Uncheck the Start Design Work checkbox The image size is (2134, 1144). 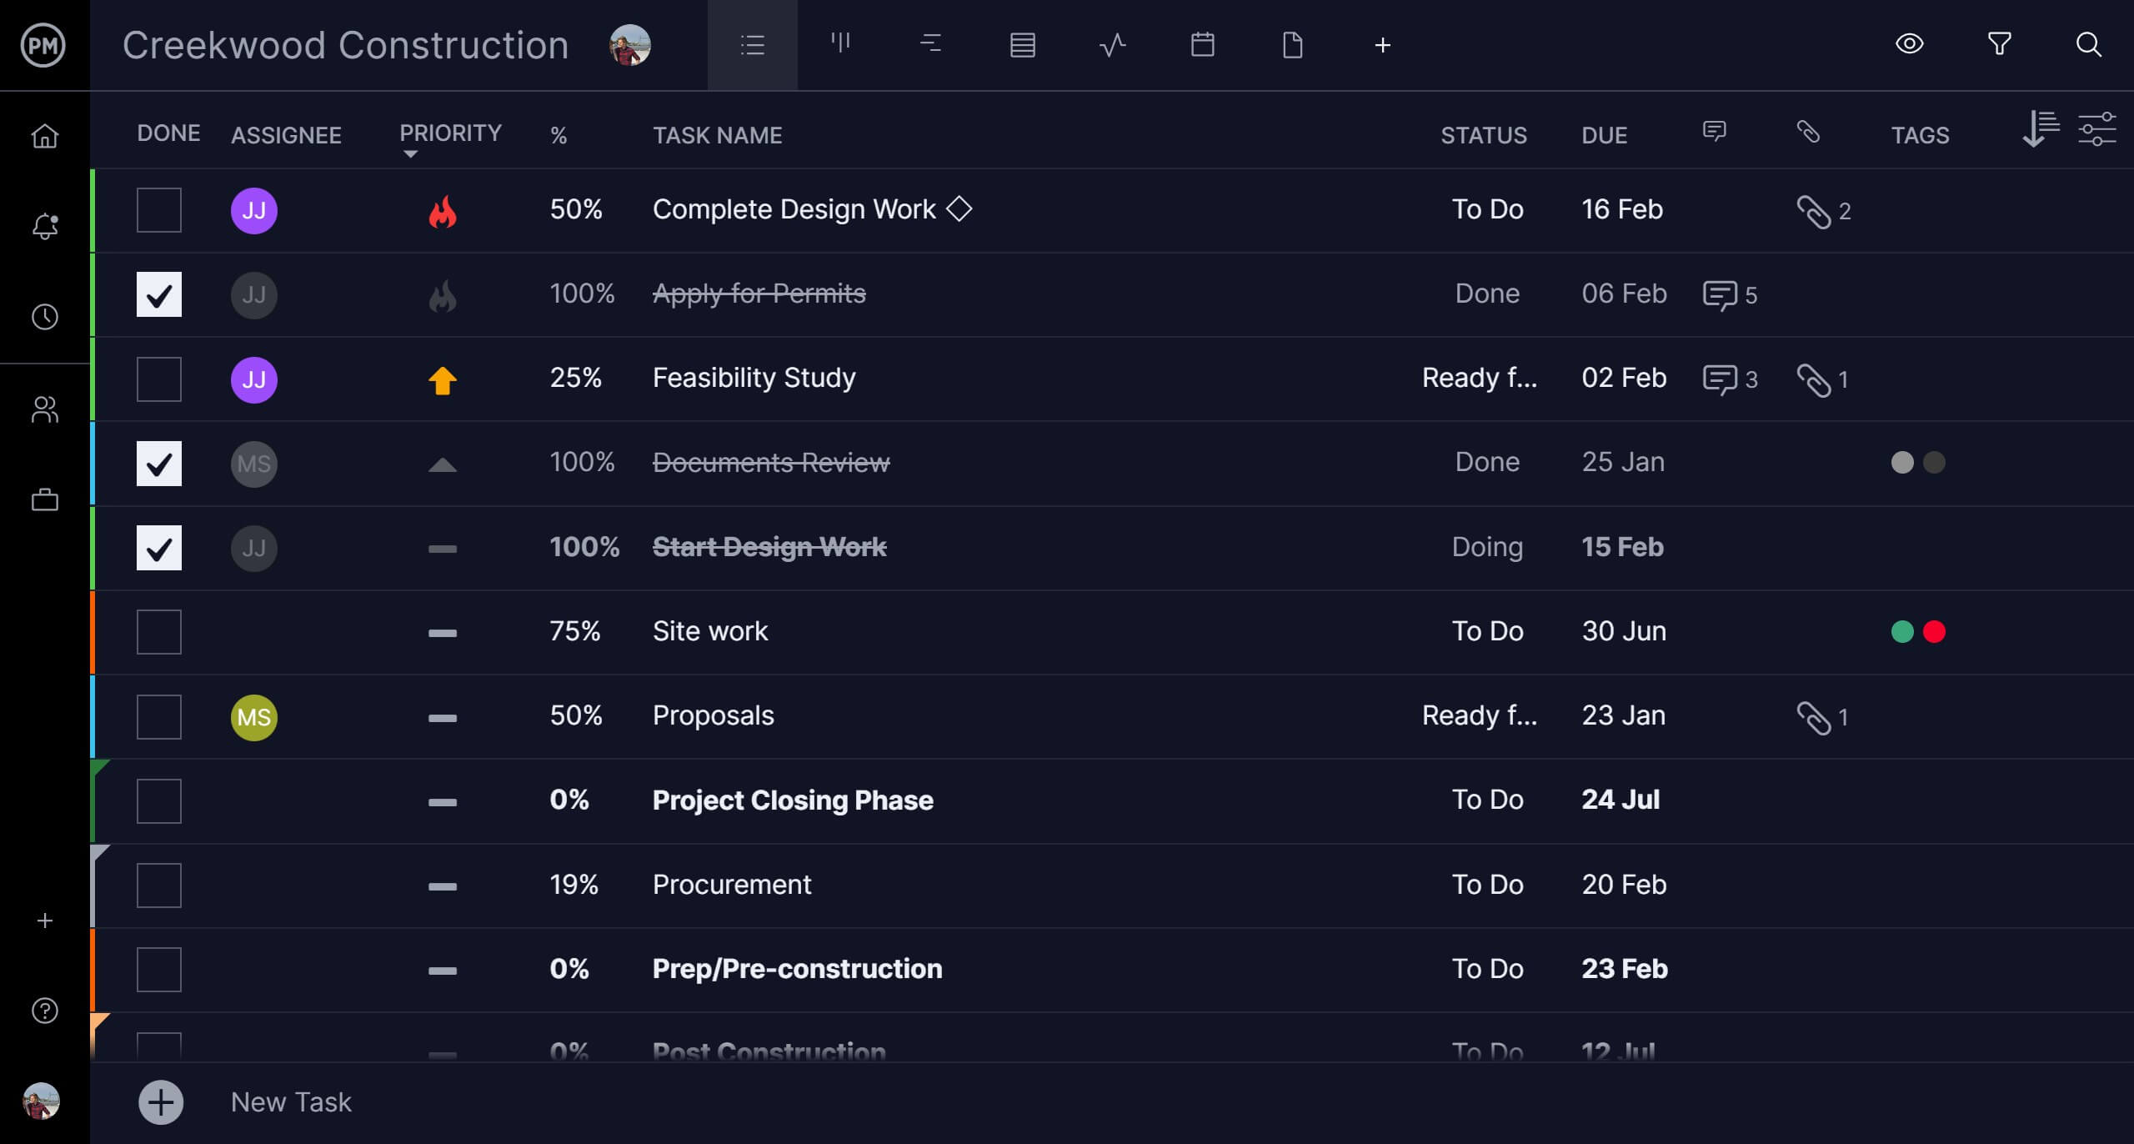159,547
